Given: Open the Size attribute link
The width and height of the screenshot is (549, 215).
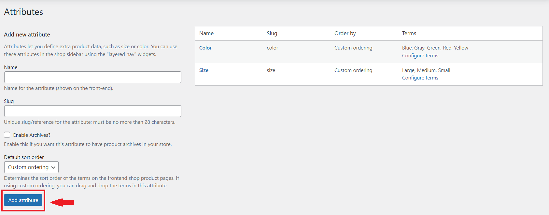Looking at the screenshot, I should [204, 70].
